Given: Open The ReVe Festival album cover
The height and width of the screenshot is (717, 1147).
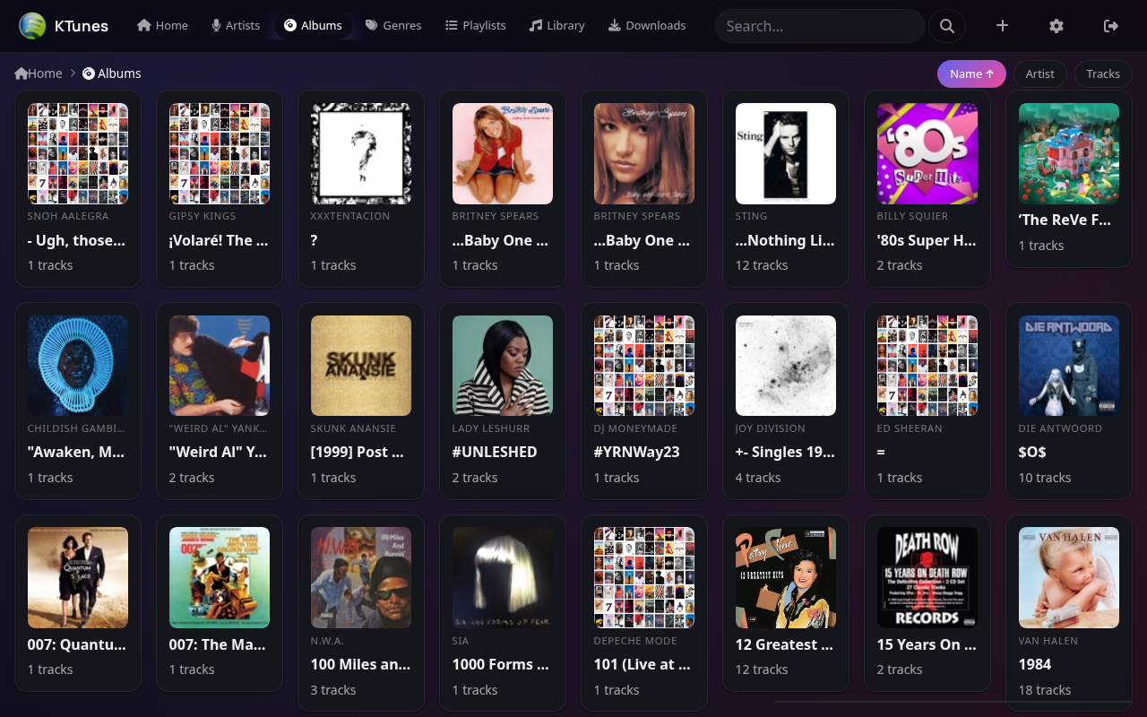Looking at the screenshot, I should pyautogui.click(x=1069, y=153).
